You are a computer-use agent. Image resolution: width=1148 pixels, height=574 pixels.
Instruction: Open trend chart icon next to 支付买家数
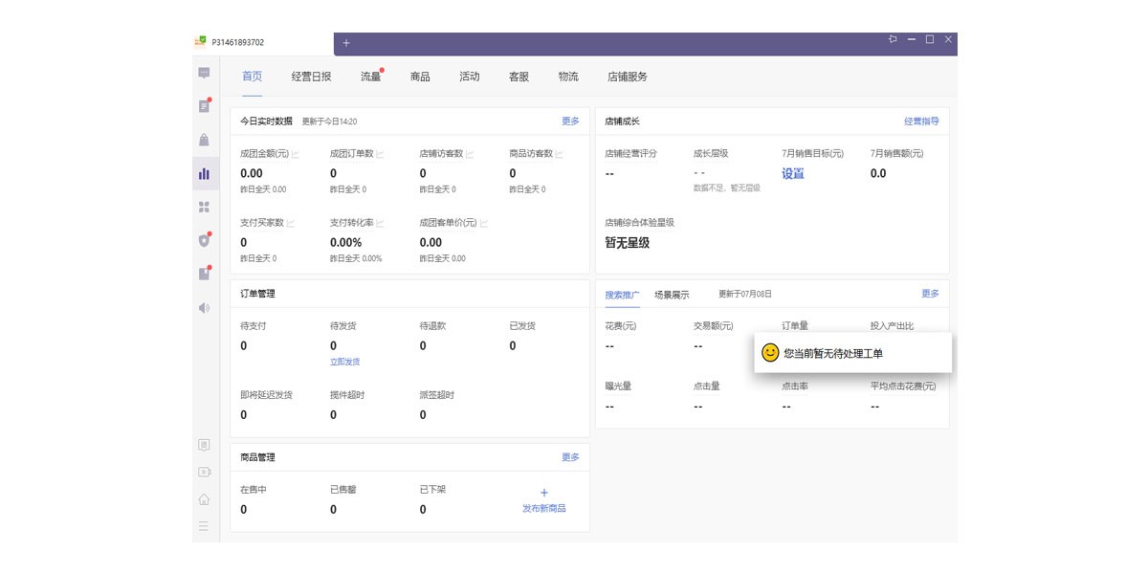tap(291, 223)
